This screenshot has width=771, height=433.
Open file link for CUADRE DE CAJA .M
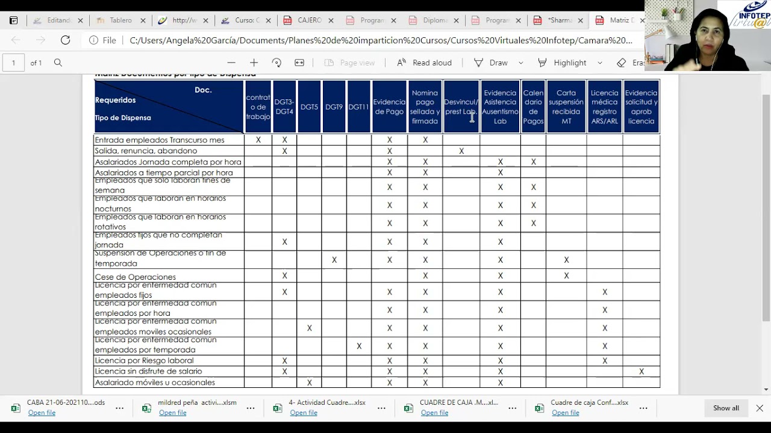(434, 413)
